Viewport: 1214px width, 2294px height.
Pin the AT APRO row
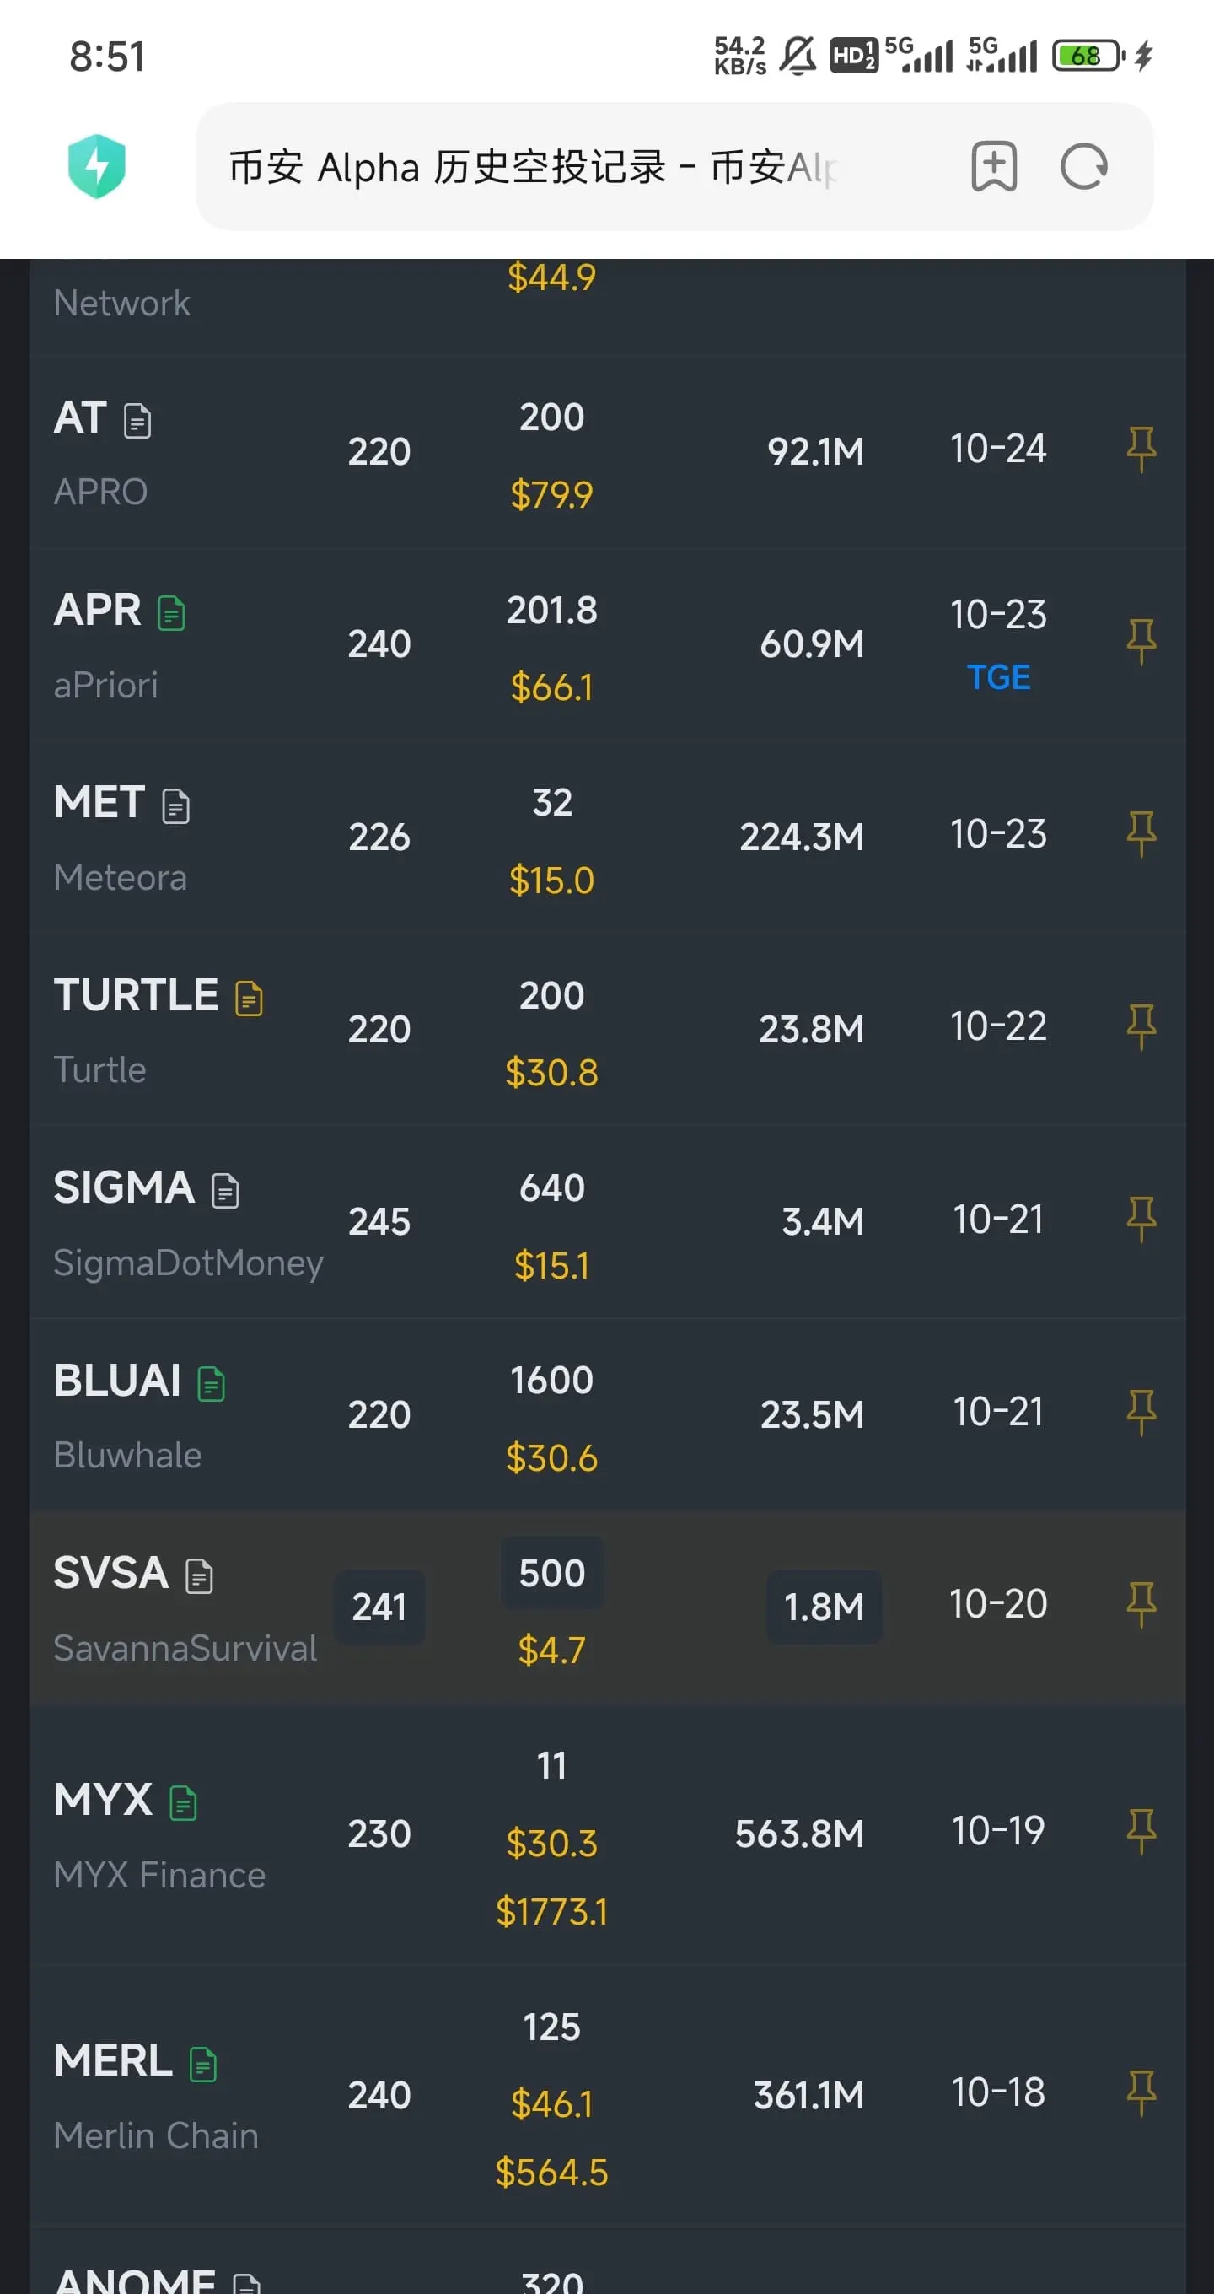[x=1141, y=449]
